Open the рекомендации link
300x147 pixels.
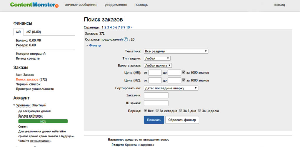40,141
